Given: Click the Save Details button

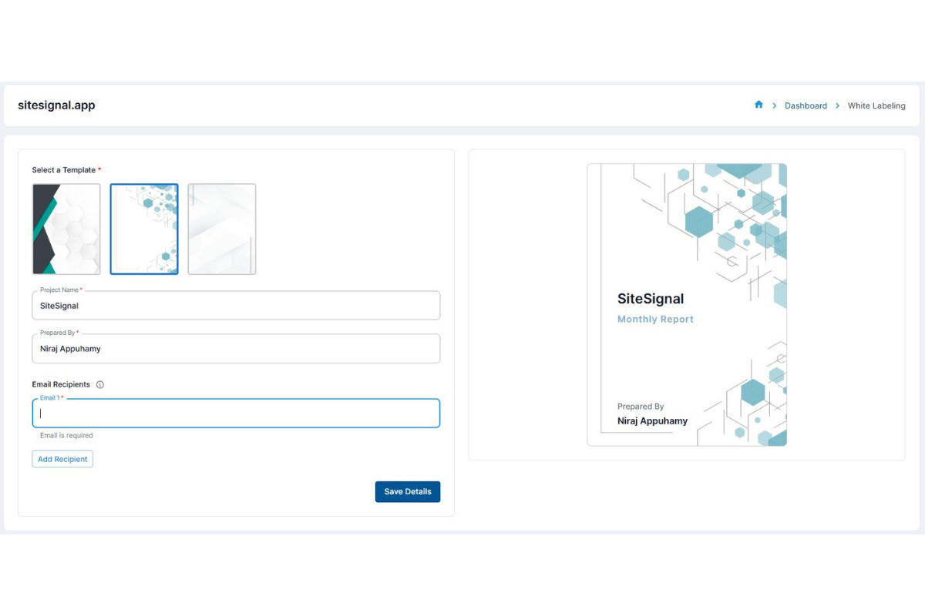Looking at the screenshot, I should coord(407,491).
